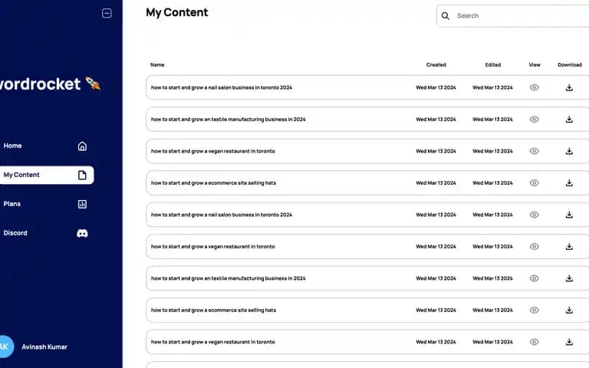Click the magnifier search icon
Viewport: 589px width, 368px height.
coord(445,16)
